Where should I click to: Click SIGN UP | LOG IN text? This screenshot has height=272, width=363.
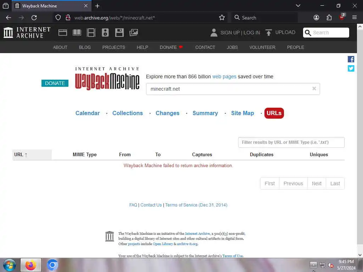click(240, 33)
